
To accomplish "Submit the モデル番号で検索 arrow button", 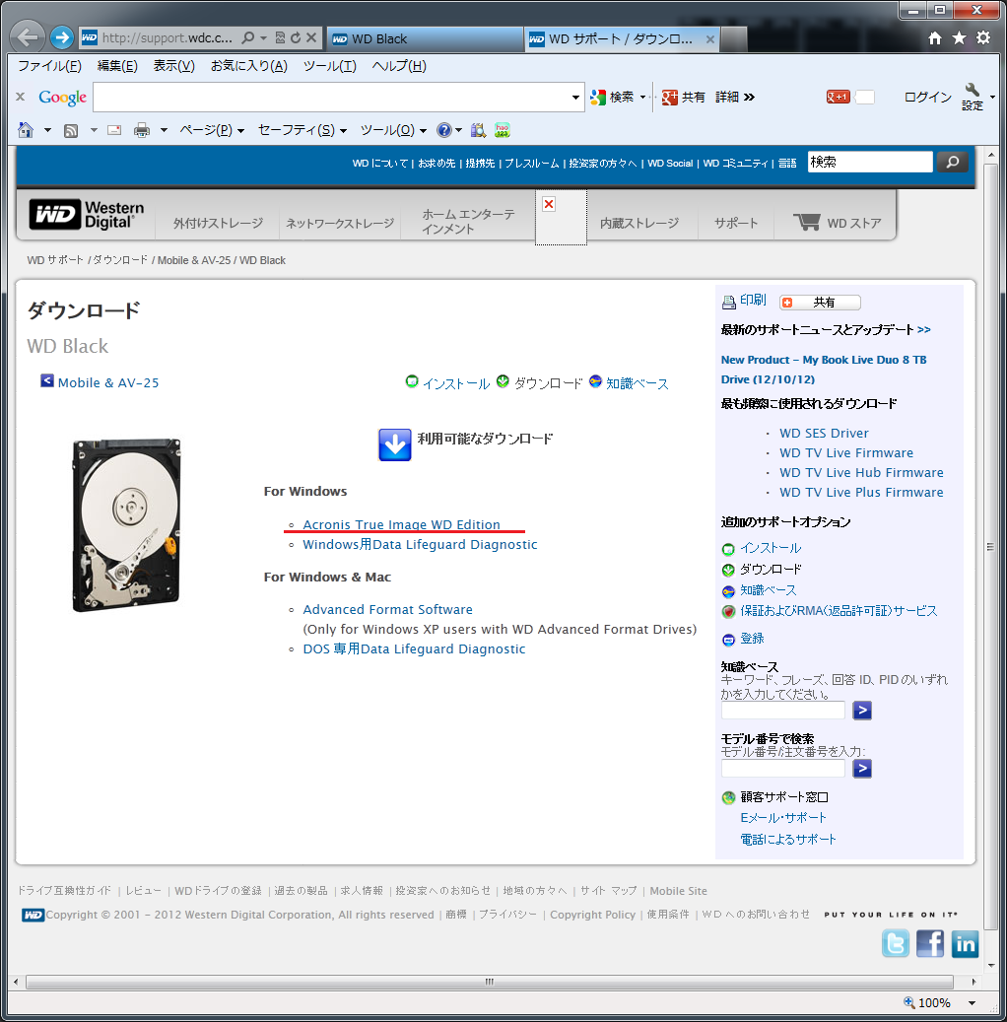I will tap(861, 769).
